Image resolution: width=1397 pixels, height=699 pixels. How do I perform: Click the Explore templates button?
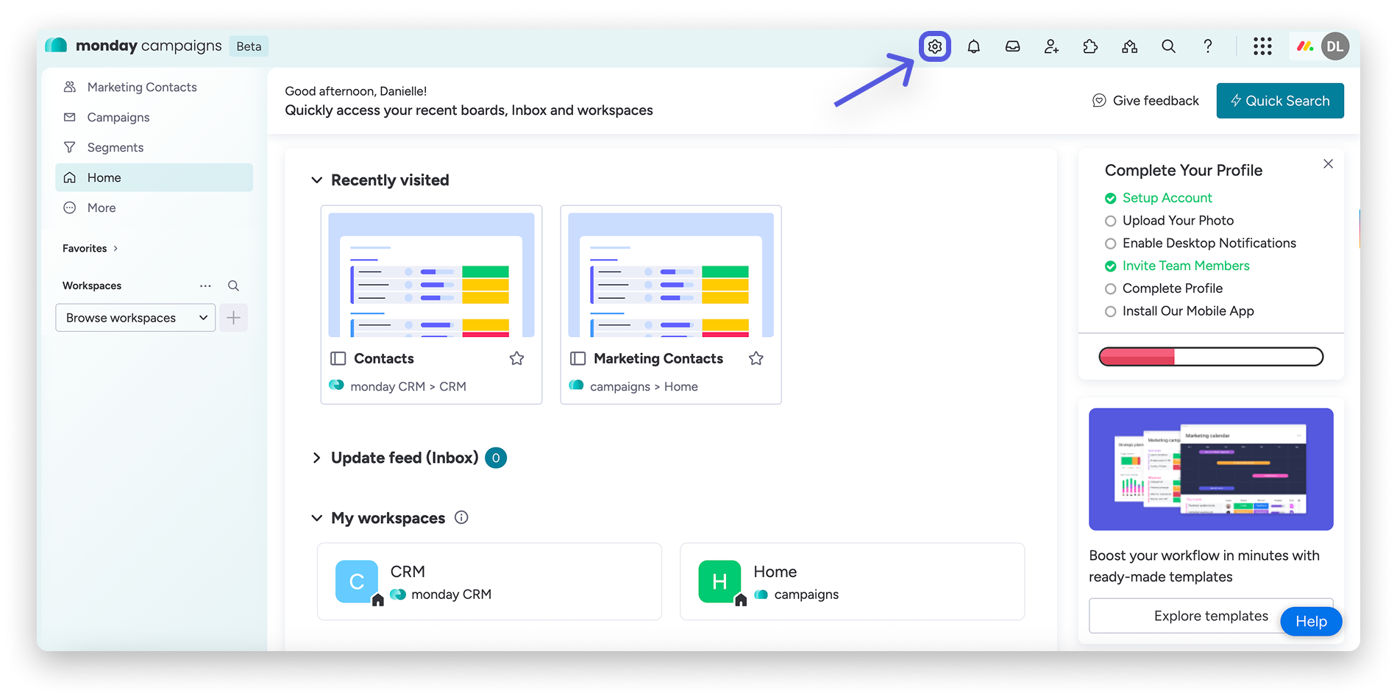[1211, 616]
